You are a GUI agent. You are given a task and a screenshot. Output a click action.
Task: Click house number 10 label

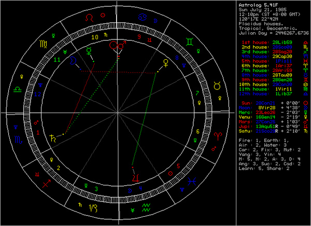coord(95,37)
